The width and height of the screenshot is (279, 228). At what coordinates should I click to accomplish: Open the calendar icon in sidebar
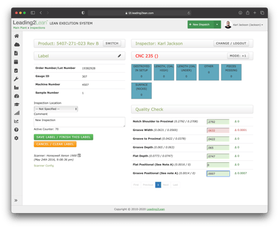(16, 62)
